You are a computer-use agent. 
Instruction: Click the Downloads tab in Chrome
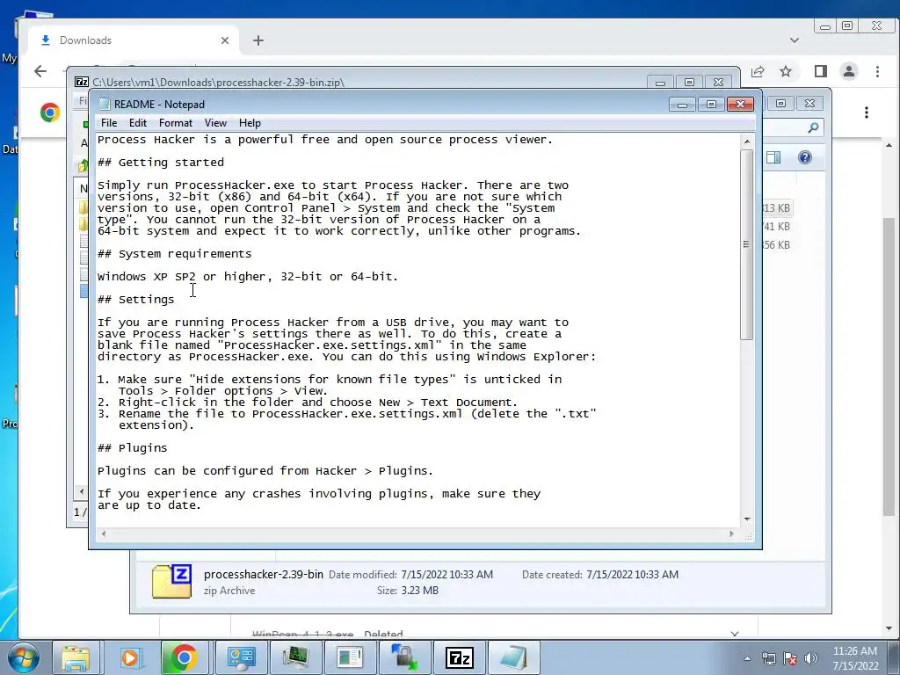(x=134, y=40)
